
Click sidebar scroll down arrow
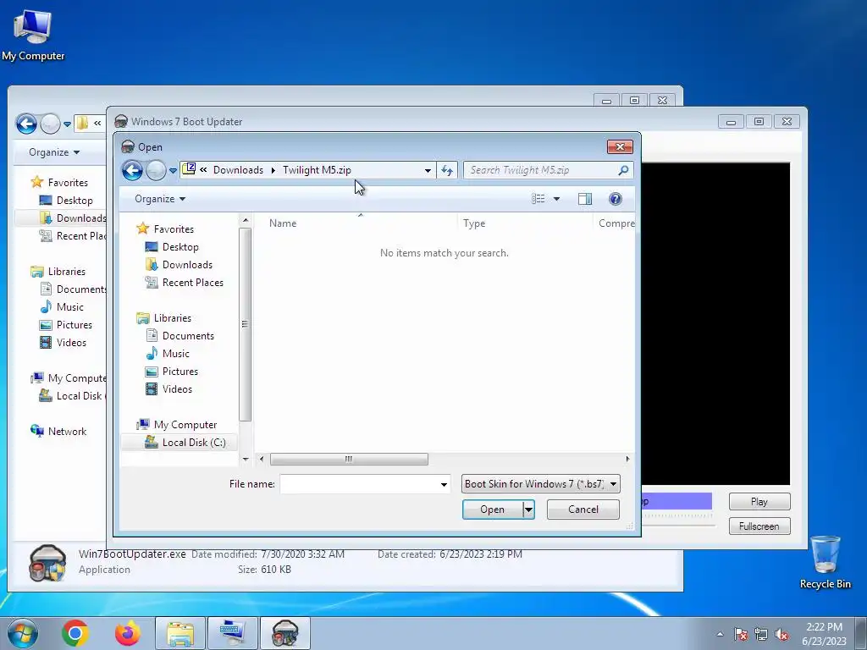[246, 459]
